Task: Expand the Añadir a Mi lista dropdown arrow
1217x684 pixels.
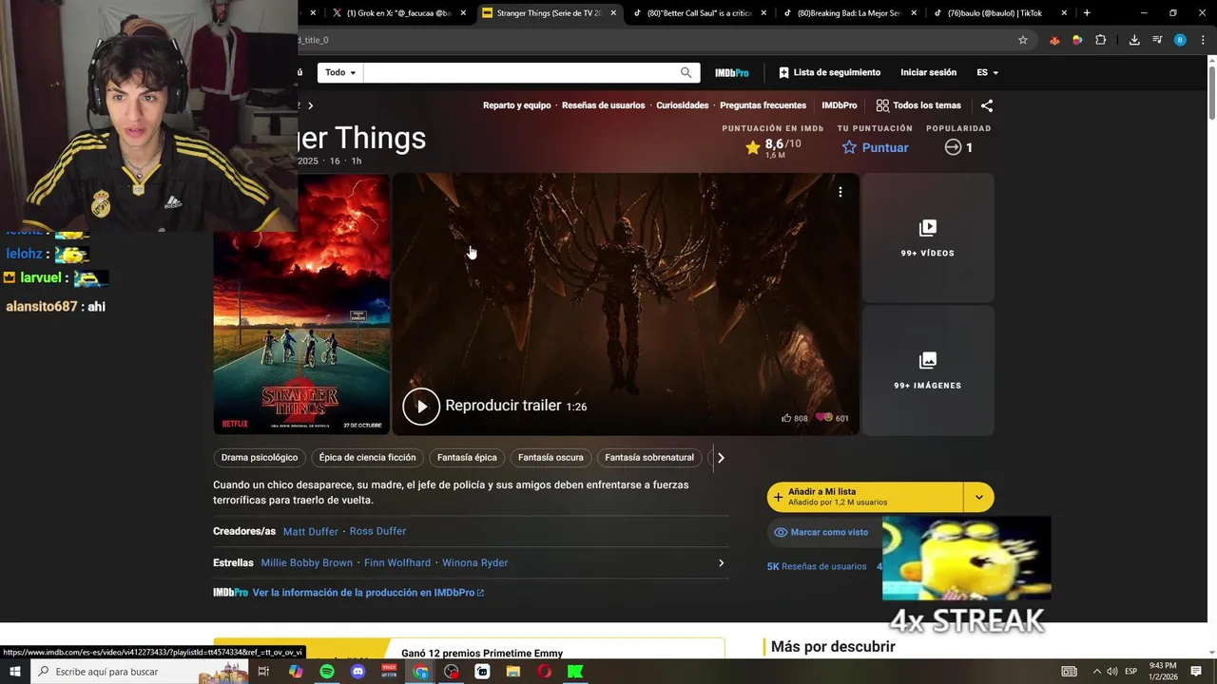Action: tap(979, 497)
